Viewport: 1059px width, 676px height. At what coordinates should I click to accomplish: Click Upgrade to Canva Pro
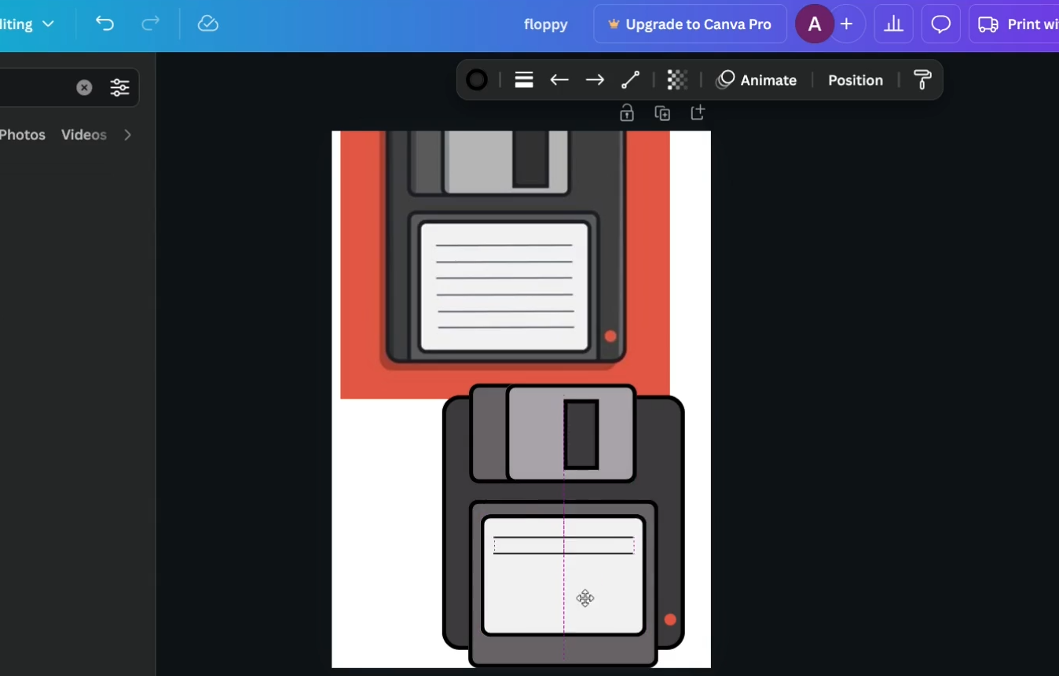tap(689, 24)
